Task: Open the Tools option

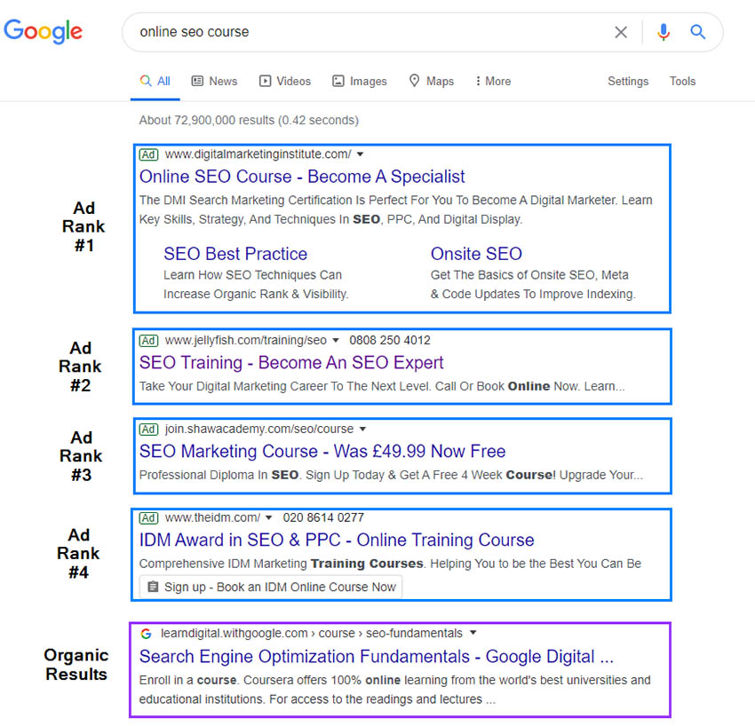Action: click(682, 81)
